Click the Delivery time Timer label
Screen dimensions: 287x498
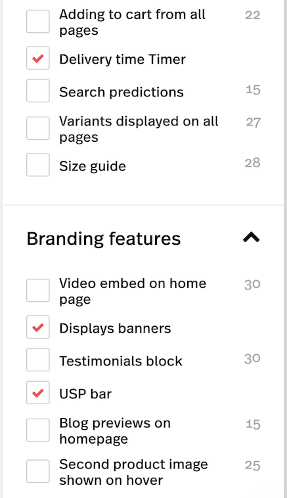coord(122,60)
